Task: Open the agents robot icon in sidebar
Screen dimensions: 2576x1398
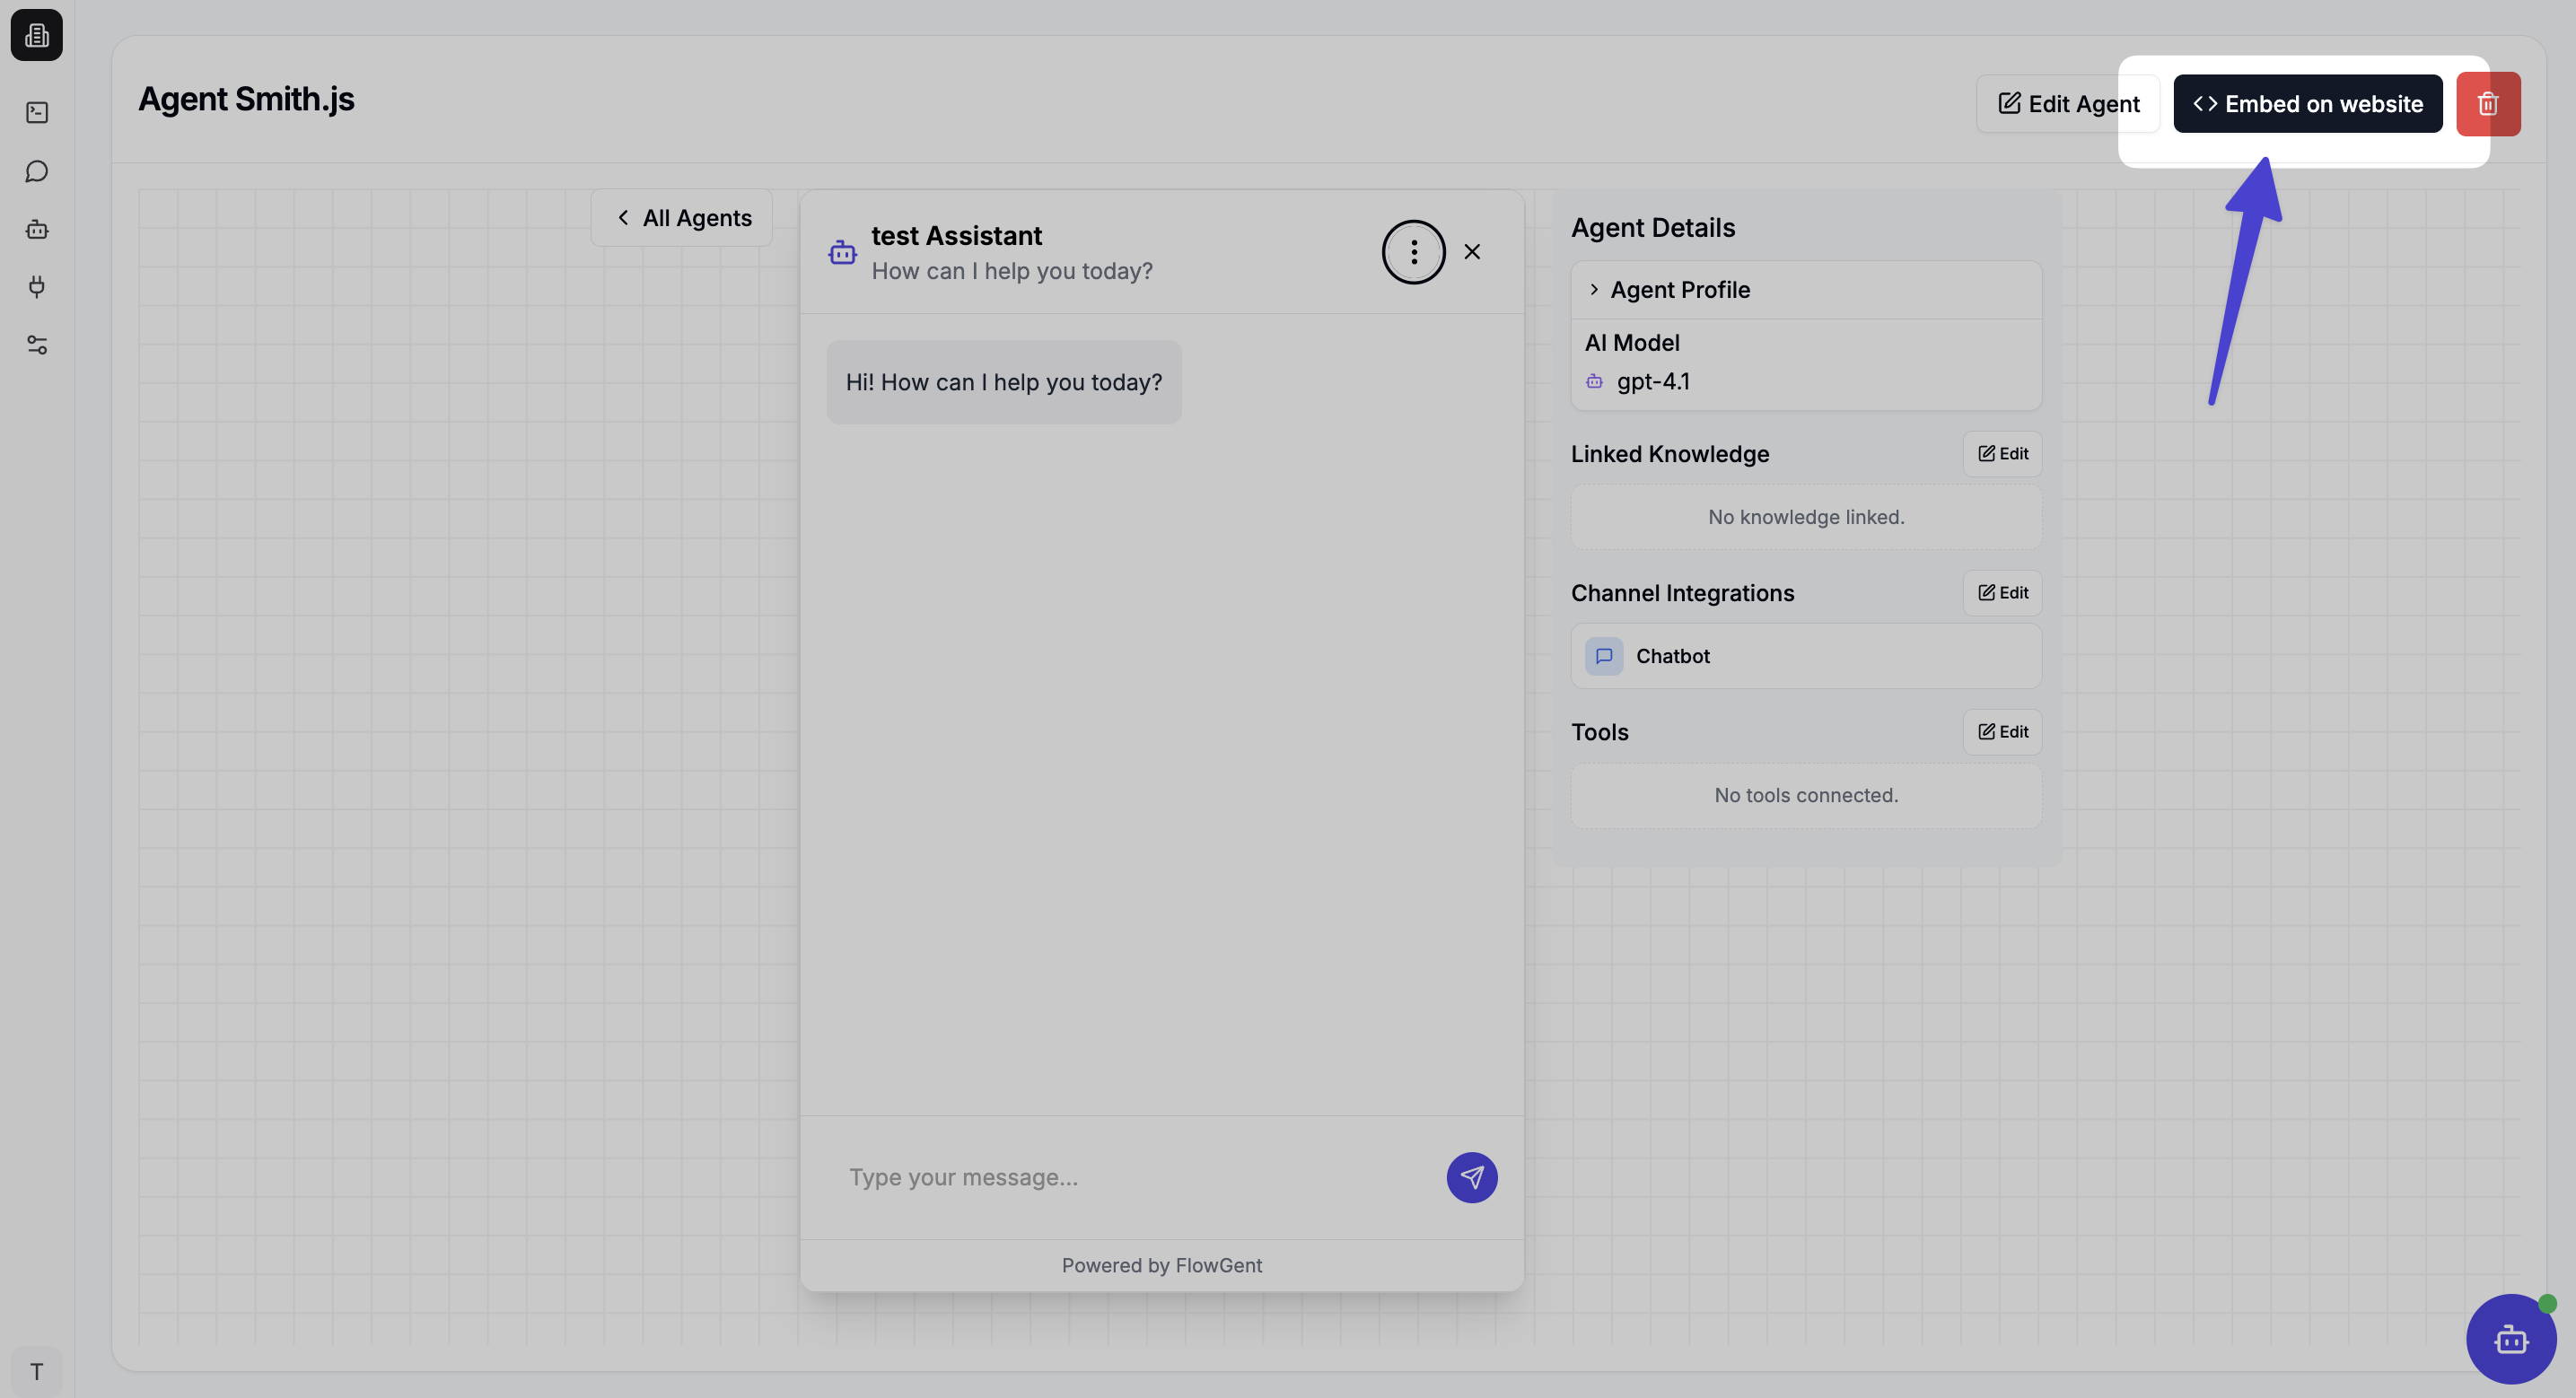Action: (x=37, y=230)
